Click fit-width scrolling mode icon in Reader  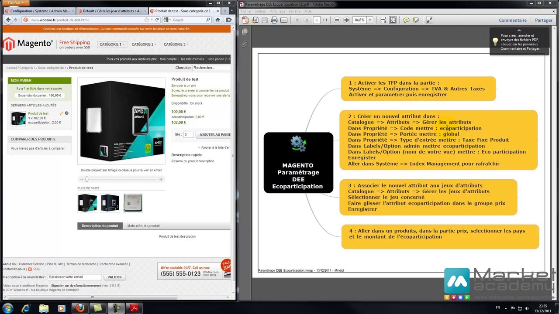(x=383, y=20)
